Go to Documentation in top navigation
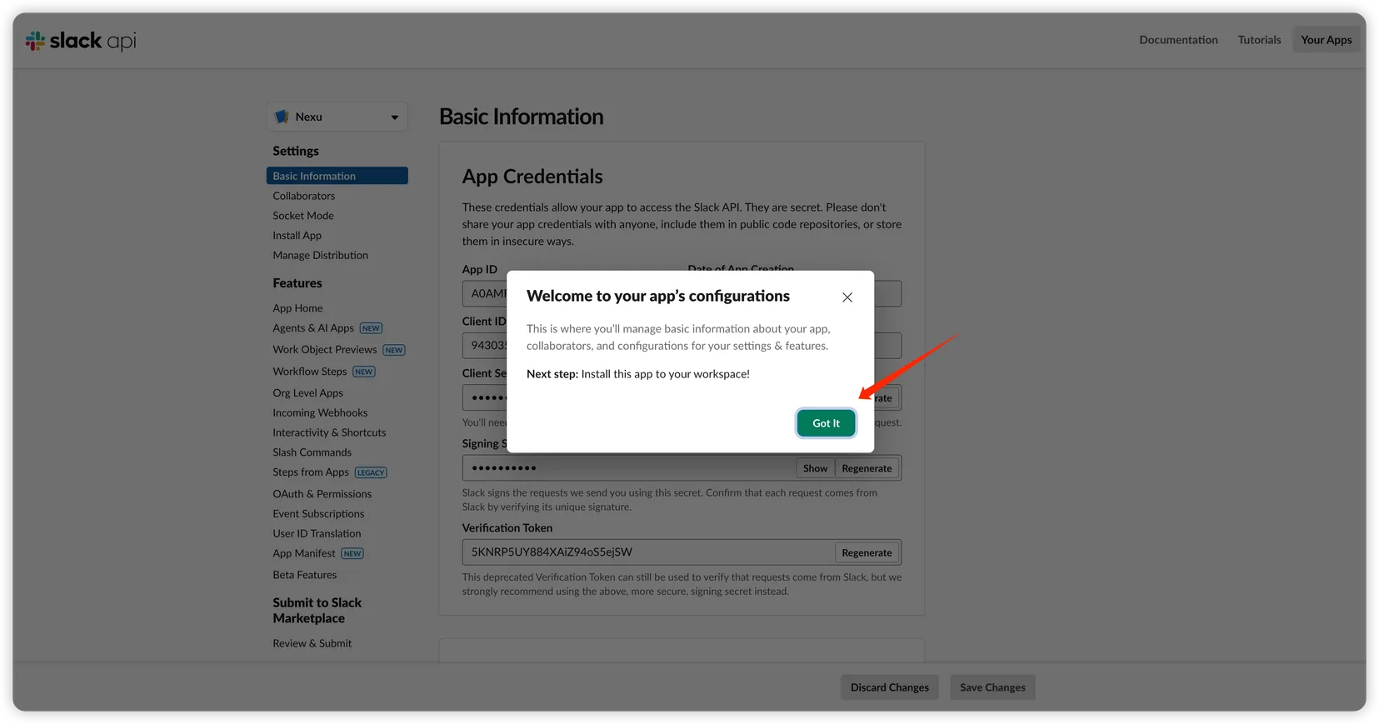1379x724 pixels. [1178, 40]
